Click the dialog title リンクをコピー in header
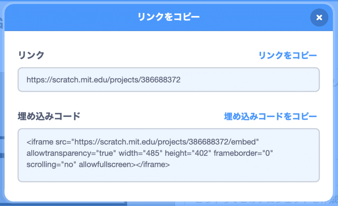 click(169, 17)
